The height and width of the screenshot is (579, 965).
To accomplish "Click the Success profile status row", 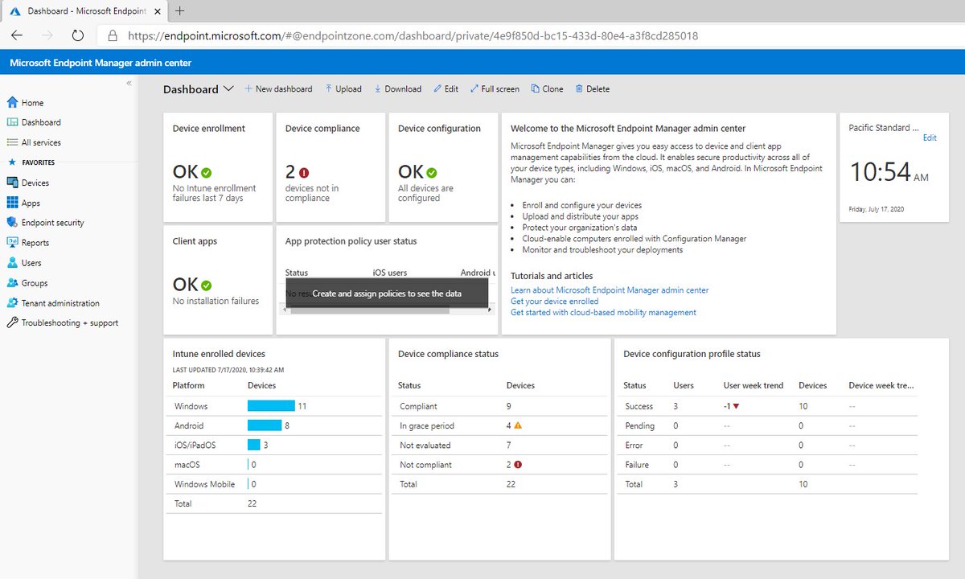I will point(770,406).
